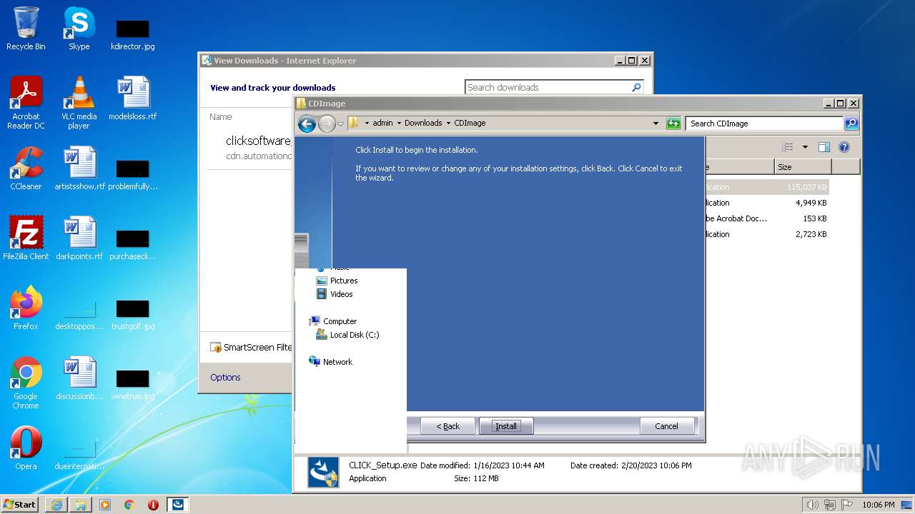Image resolution: width=915 pixels, height=514 pixels.
Task: Click the search magnifier in CDImage window
Action: pyautogui.click(x=851, y=124)
